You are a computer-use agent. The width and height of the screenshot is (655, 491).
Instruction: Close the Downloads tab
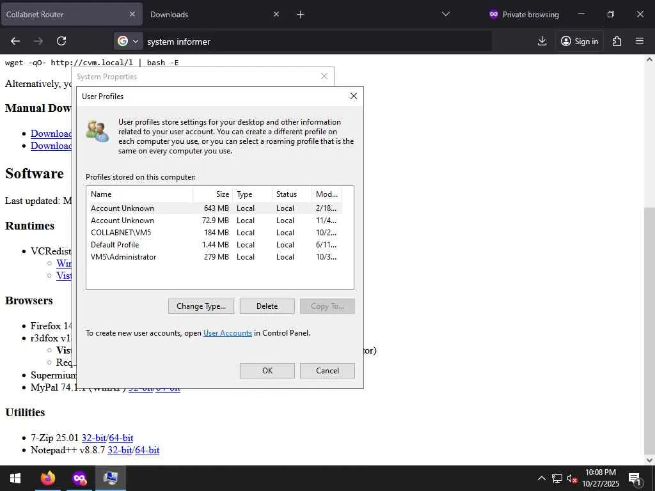(x=276, y=14)
